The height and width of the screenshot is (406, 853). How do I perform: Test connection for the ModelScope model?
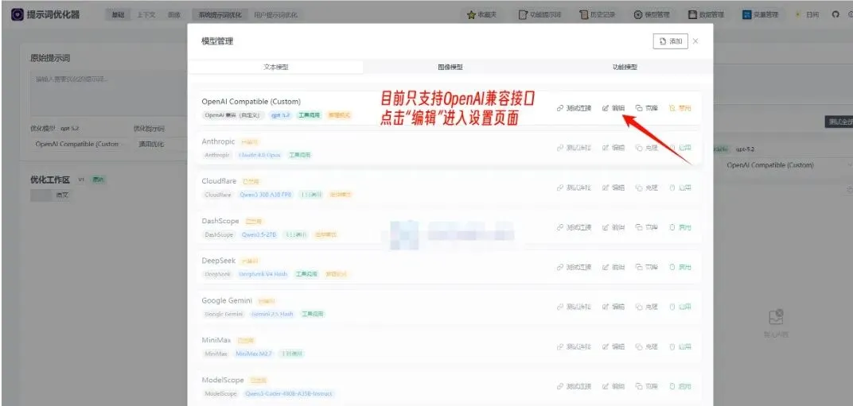pos(574,386)
